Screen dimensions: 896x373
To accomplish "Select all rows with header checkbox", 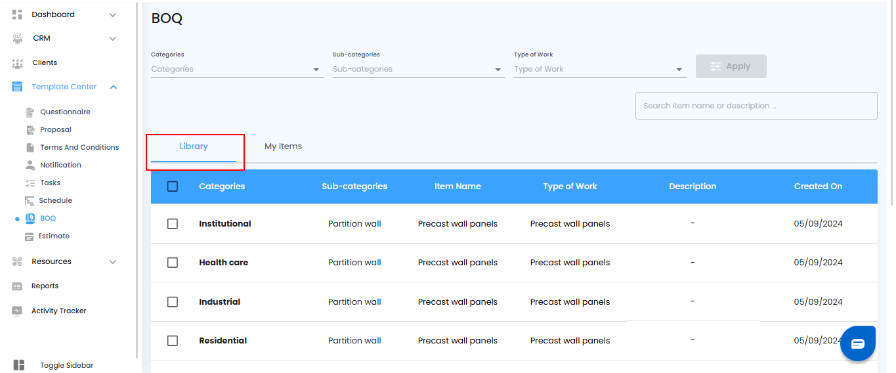I will click(x=173, y=186).
